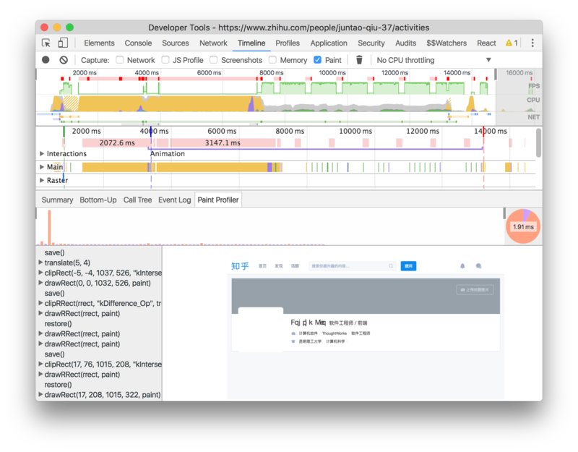
Task: Switch to the Profiles tab
Action: click(x=288, y=43)
